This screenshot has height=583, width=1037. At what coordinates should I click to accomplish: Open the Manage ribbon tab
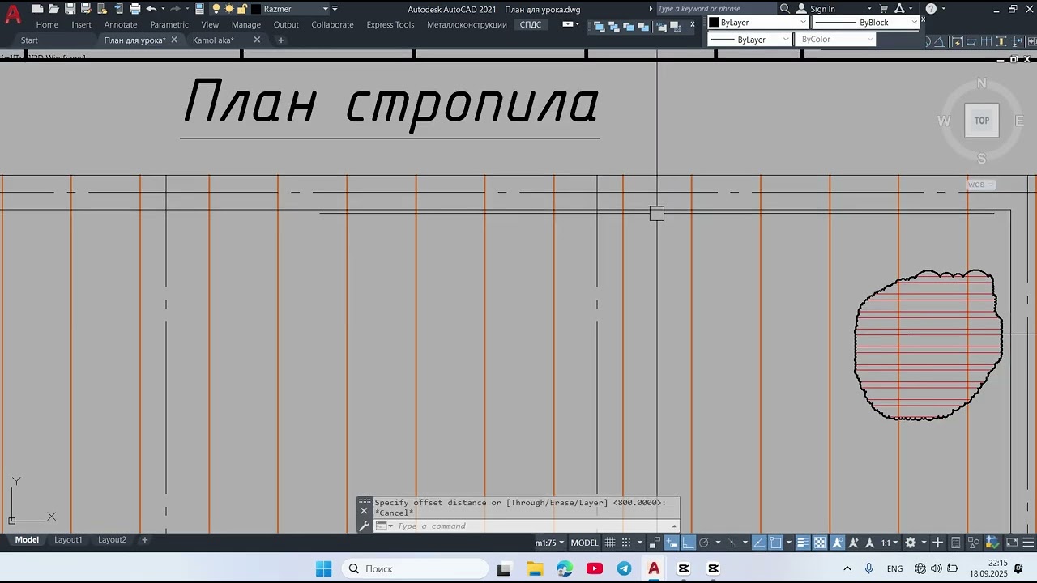pyautogui.click(x=246, y=24)
